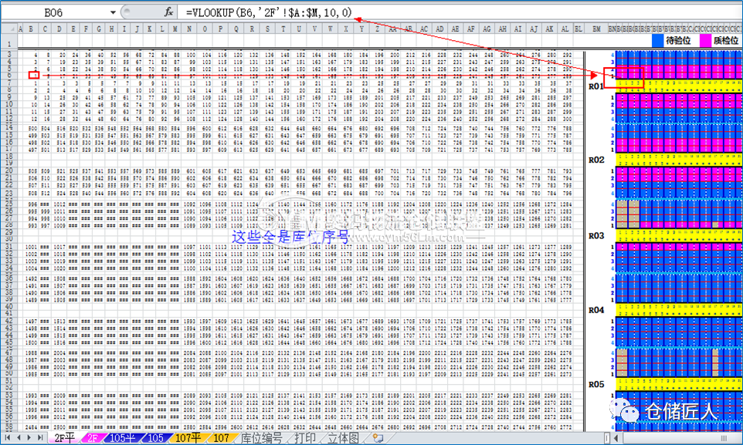The height and width of the screenshot is (445, 743).
Task: Click the R01 rack label
Action: pyautogui.click(x=596, y=86)
